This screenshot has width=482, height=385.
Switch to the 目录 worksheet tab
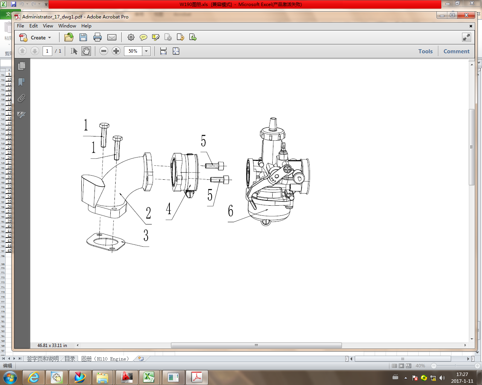pos(70,359)
